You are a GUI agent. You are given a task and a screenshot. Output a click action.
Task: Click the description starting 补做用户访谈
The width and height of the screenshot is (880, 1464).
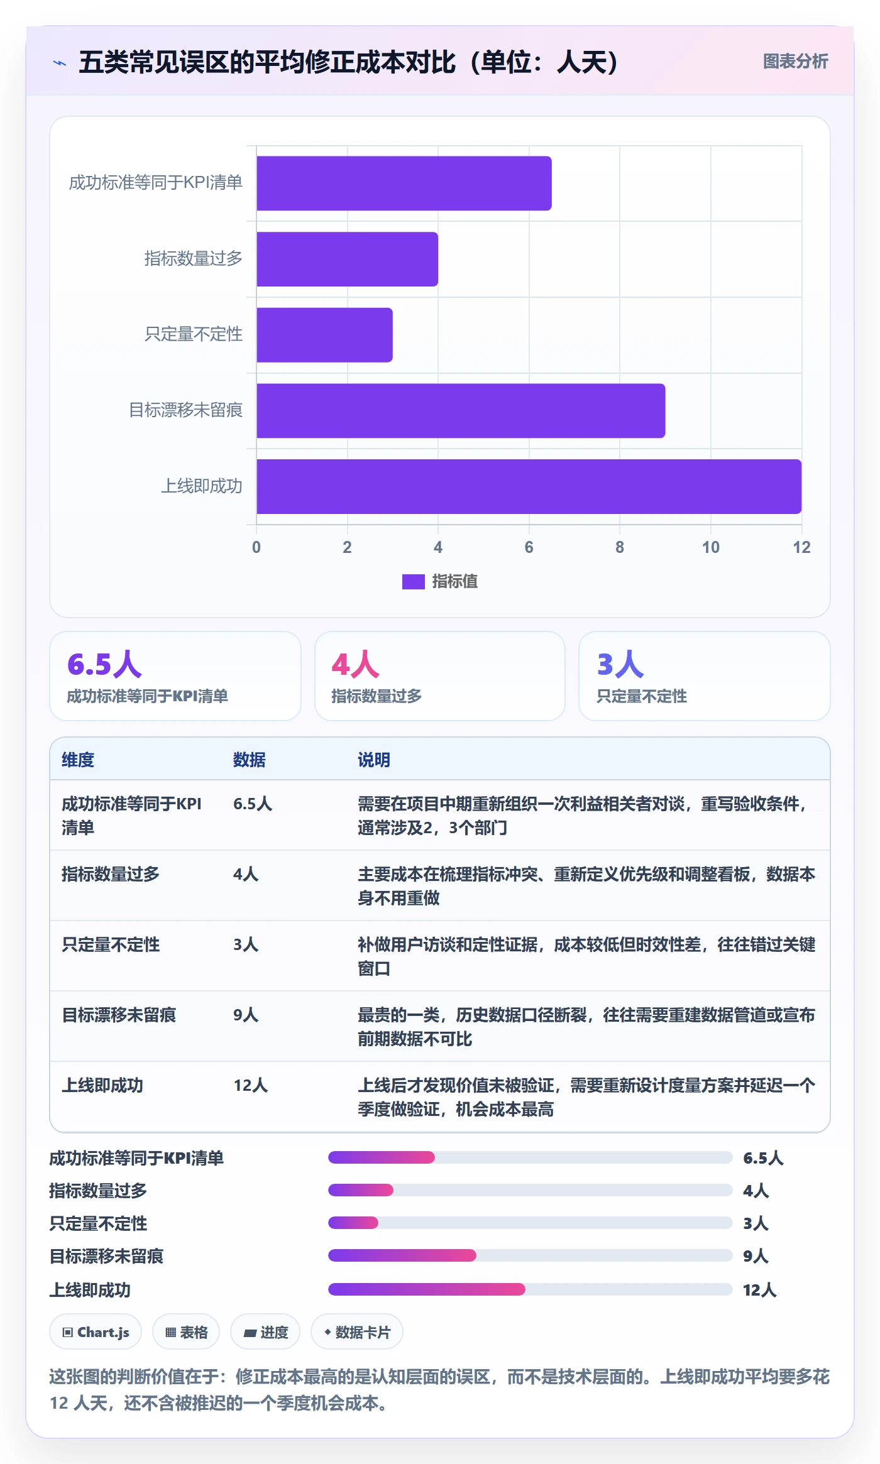pos(586,956)
